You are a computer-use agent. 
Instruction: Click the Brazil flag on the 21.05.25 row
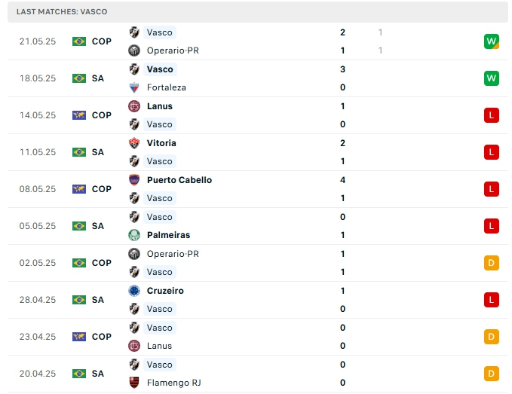click(x=79, y=41)
